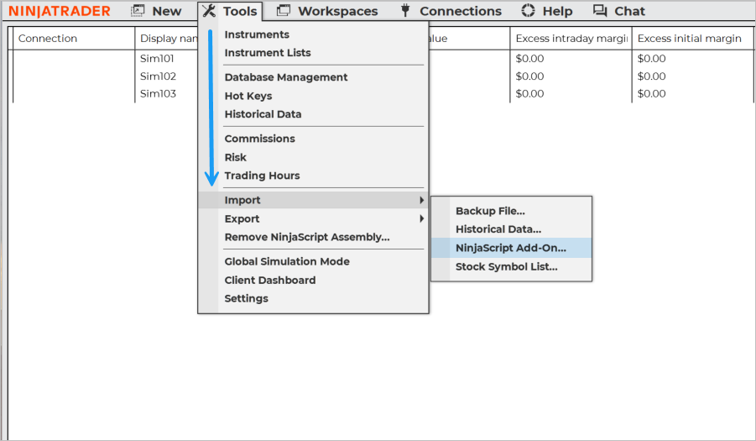
Task: Click the Tools wrench icon
Action: click(210, 11)
